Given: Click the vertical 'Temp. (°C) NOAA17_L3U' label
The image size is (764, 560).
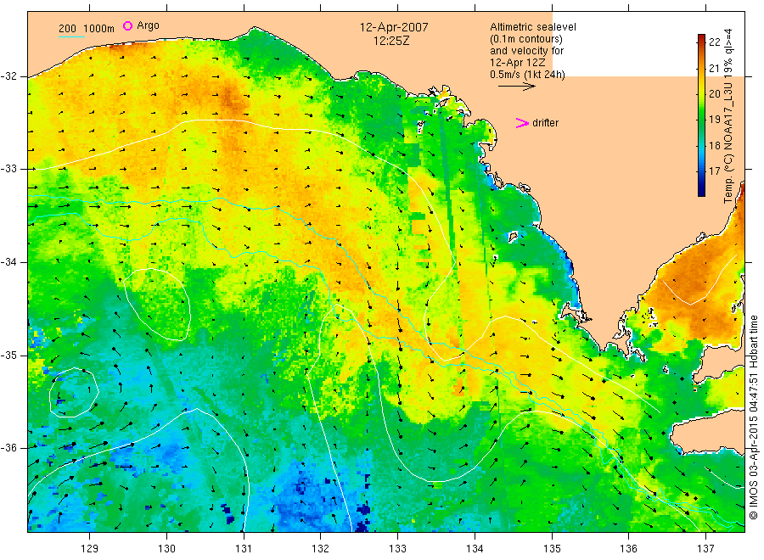Looking at the screenshot, I should pyautogui.click(x=728, y=116).
